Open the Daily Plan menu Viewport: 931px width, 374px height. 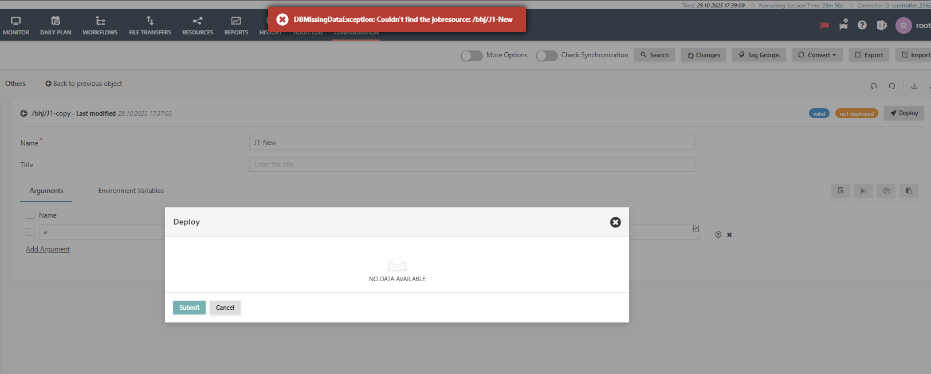(56, 25)
